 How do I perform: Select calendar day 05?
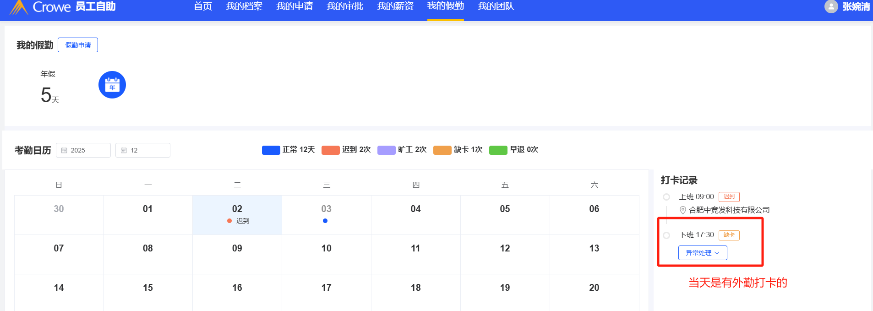point(505,215)
